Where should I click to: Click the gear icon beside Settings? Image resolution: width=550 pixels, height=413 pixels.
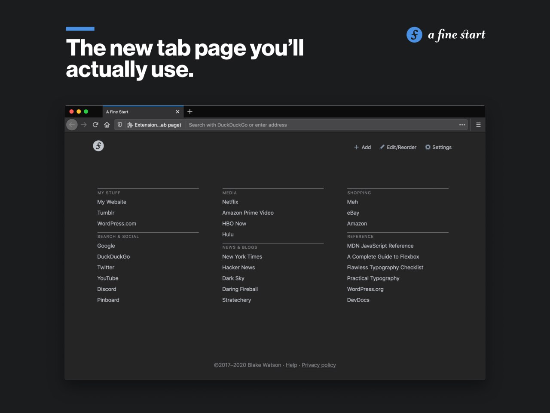tap(428, 147)
